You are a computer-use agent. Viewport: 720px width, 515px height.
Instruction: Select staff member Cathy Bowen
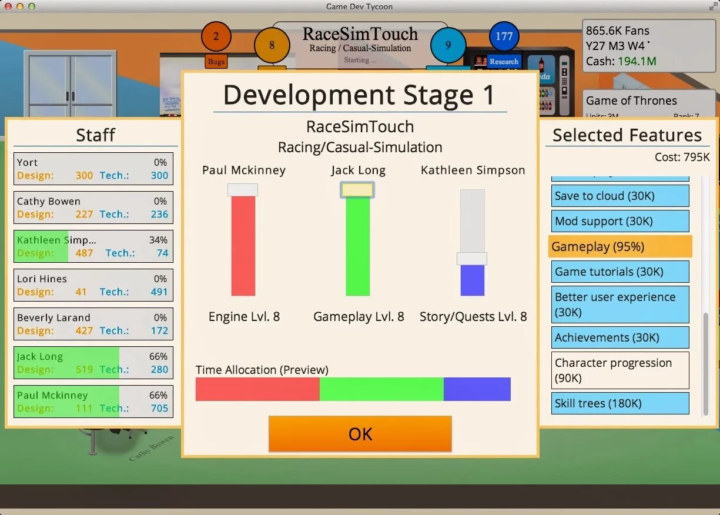pyautogui.click(x=93, y=208)
